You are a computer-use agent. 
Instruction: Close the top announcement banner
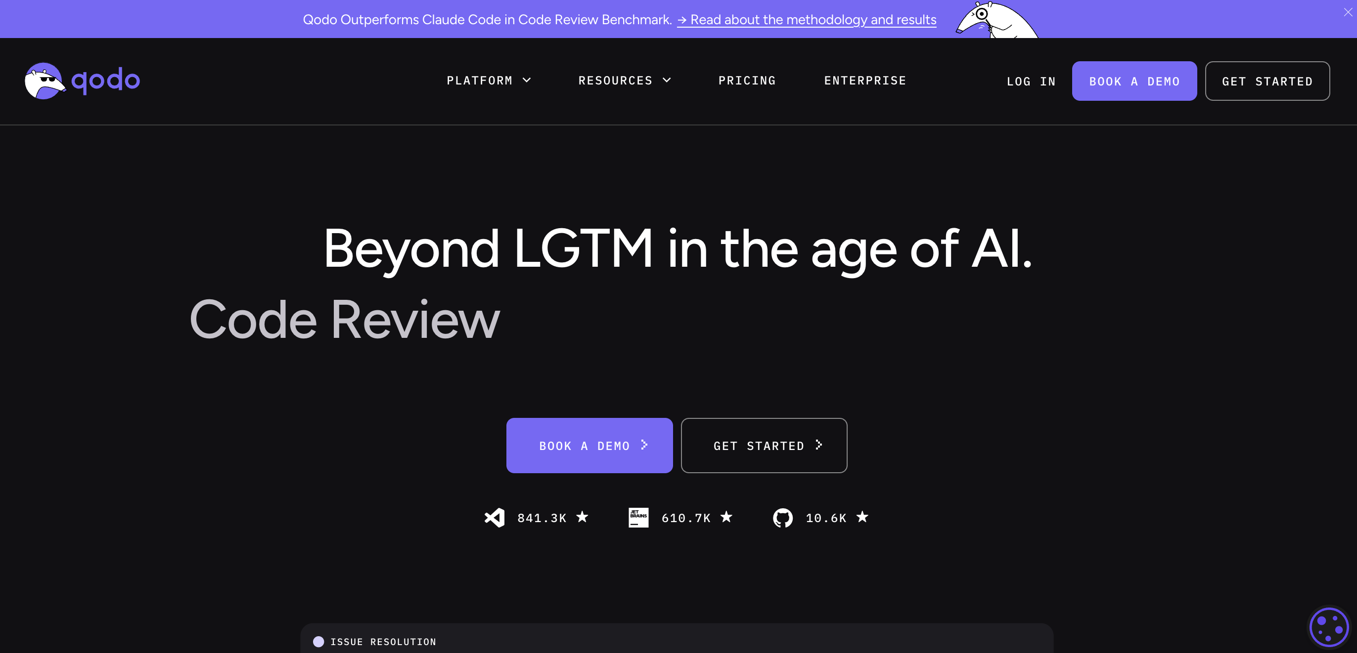tap(1348, 13)
